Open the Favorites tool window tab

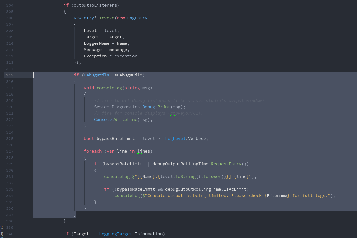(1, 232)
